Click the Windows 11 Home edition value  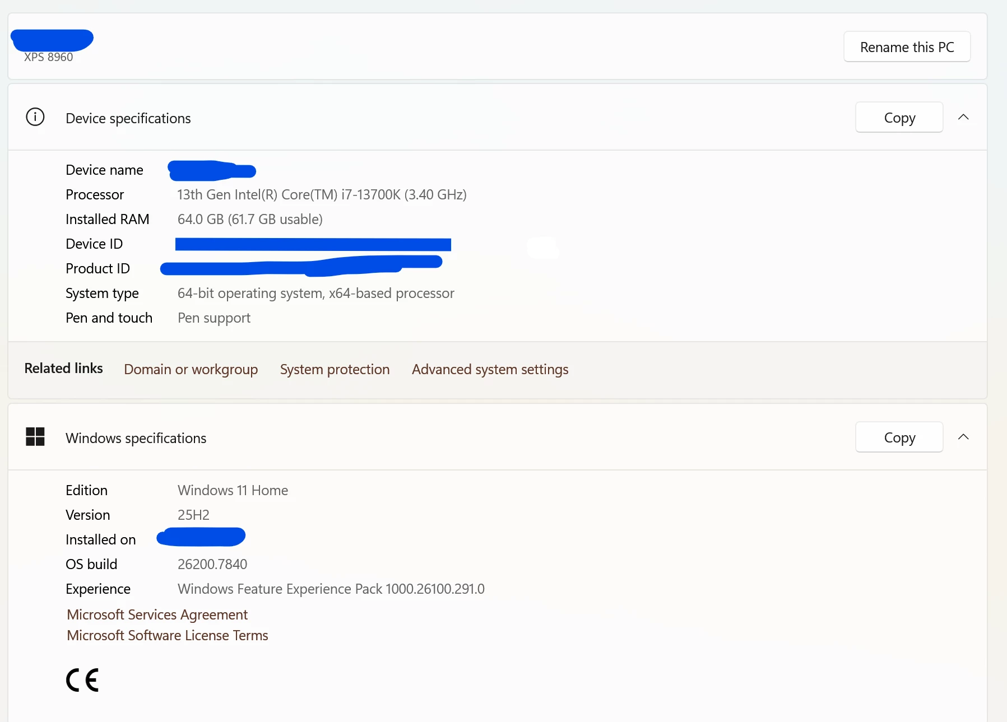pos(233,490)
